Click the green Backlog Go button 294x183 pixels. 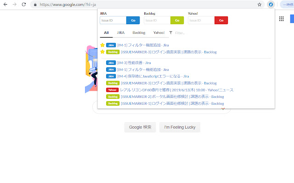coord(177,20)
